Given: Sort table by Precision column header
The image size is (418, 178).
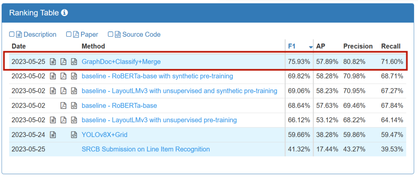Looking at the screenshot, I should pyautogui.click(x=358, y=46).
